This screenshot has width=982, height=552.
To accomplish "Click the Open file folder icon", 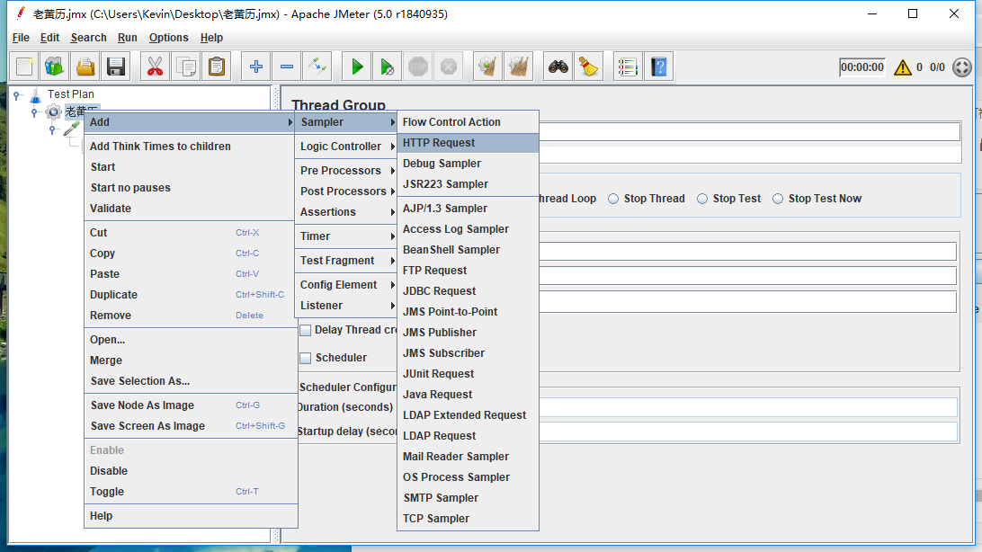I will point(85,67).
